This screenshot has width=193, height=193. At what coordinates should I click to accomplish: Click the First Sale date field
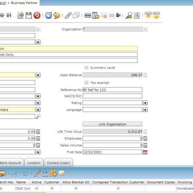(112, 152)
